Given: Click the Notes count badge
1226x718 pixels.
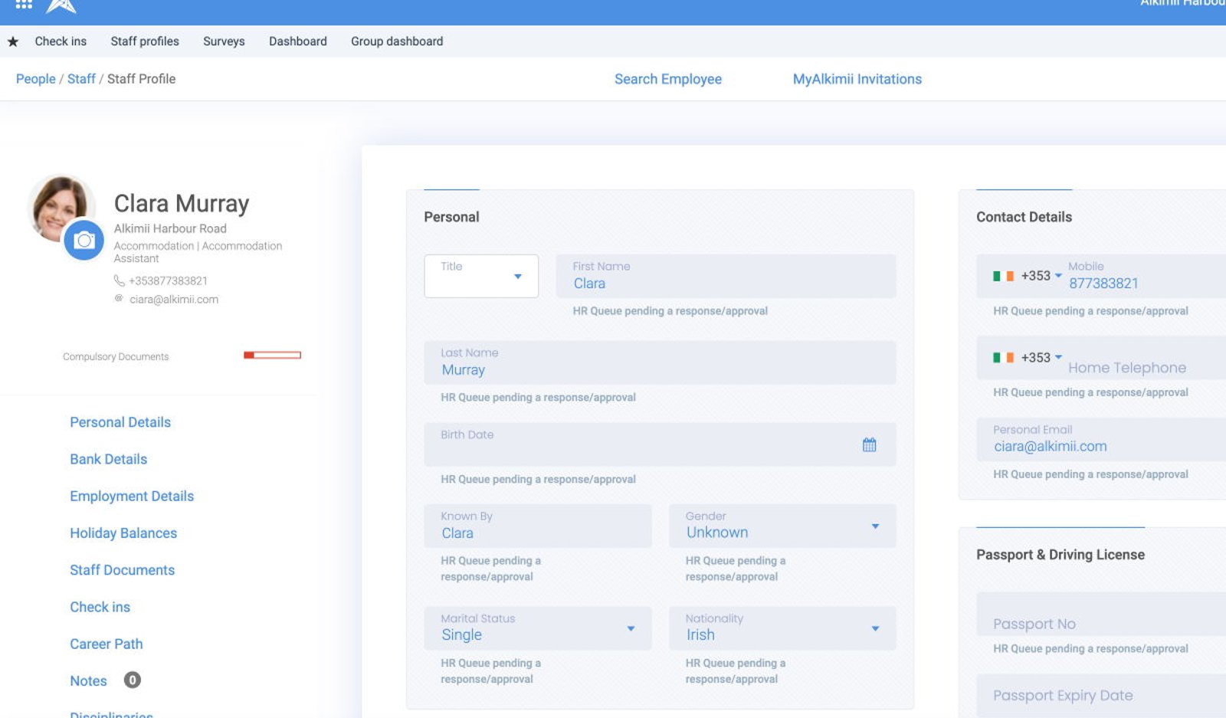Looking at the screenshot, I should click(x=132, y=680).
